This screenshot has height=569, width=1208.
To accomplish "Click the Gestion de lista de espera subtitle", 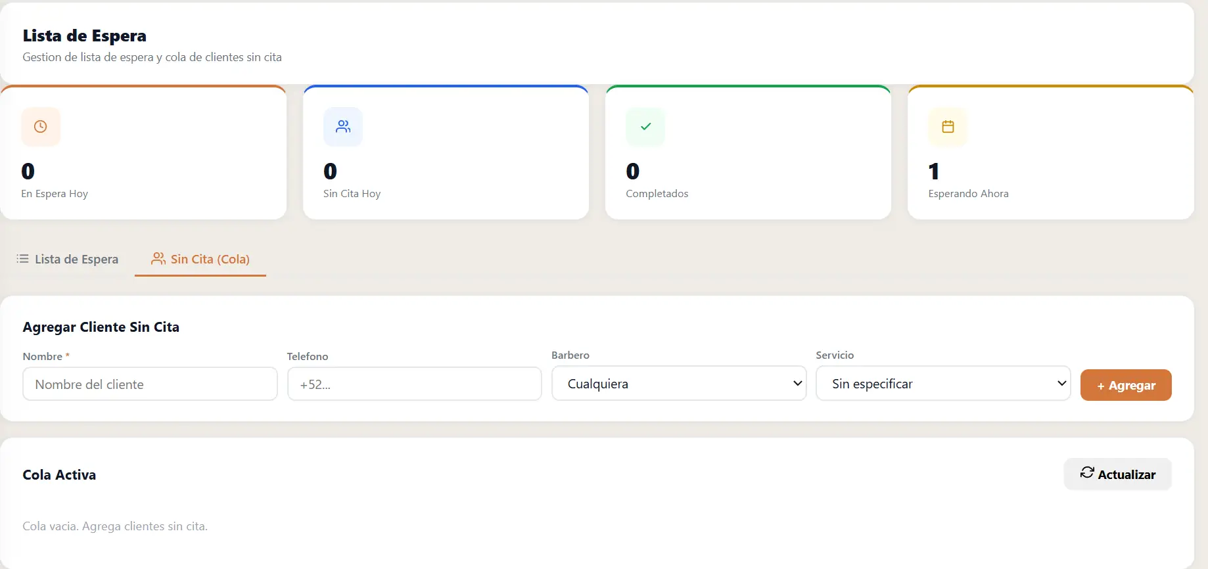I will [x=152, y=57].
